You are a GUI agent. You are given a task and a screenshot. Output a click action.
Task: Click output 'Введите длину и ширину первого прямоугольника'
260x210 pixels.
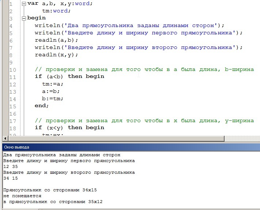click(69, 161)
